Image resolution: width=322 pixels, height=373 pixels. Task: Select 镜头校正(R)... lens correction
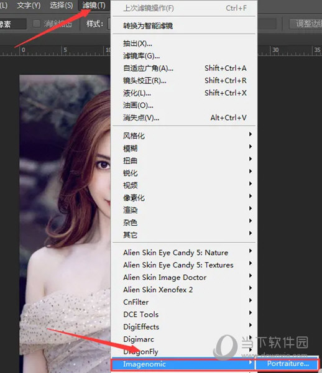(183, 81)
